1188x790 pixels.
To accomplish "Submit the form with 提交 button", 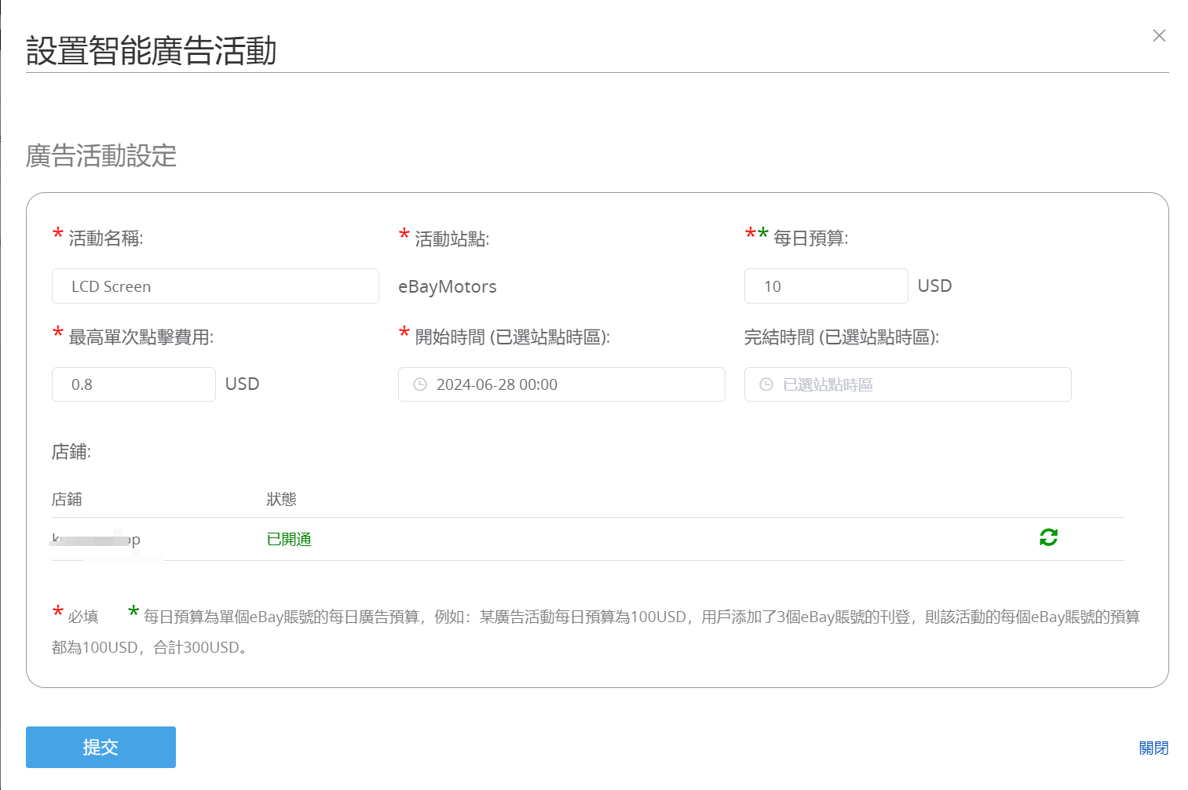I will [101, 747].
